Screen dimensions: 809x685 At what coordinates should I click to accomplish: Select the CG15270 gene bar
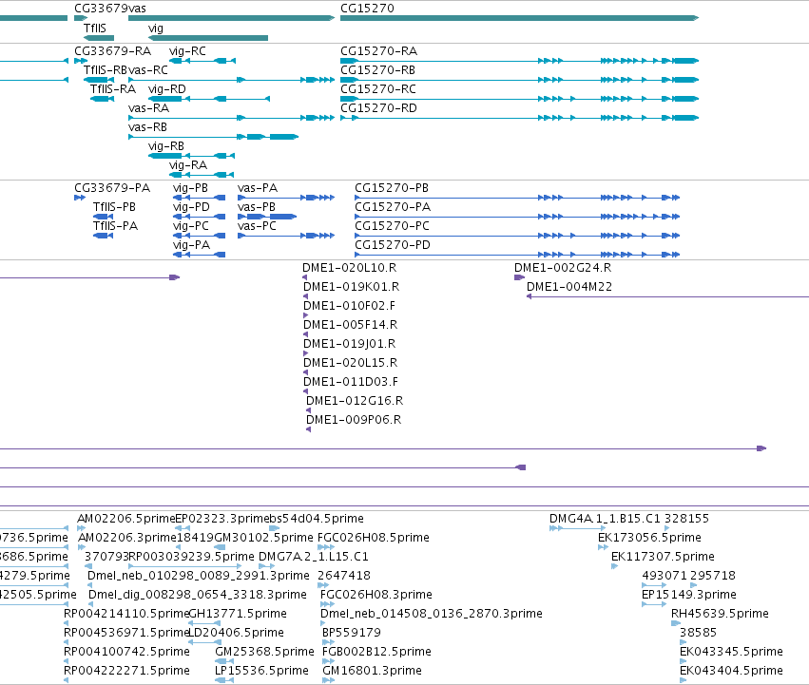(519, 18)
